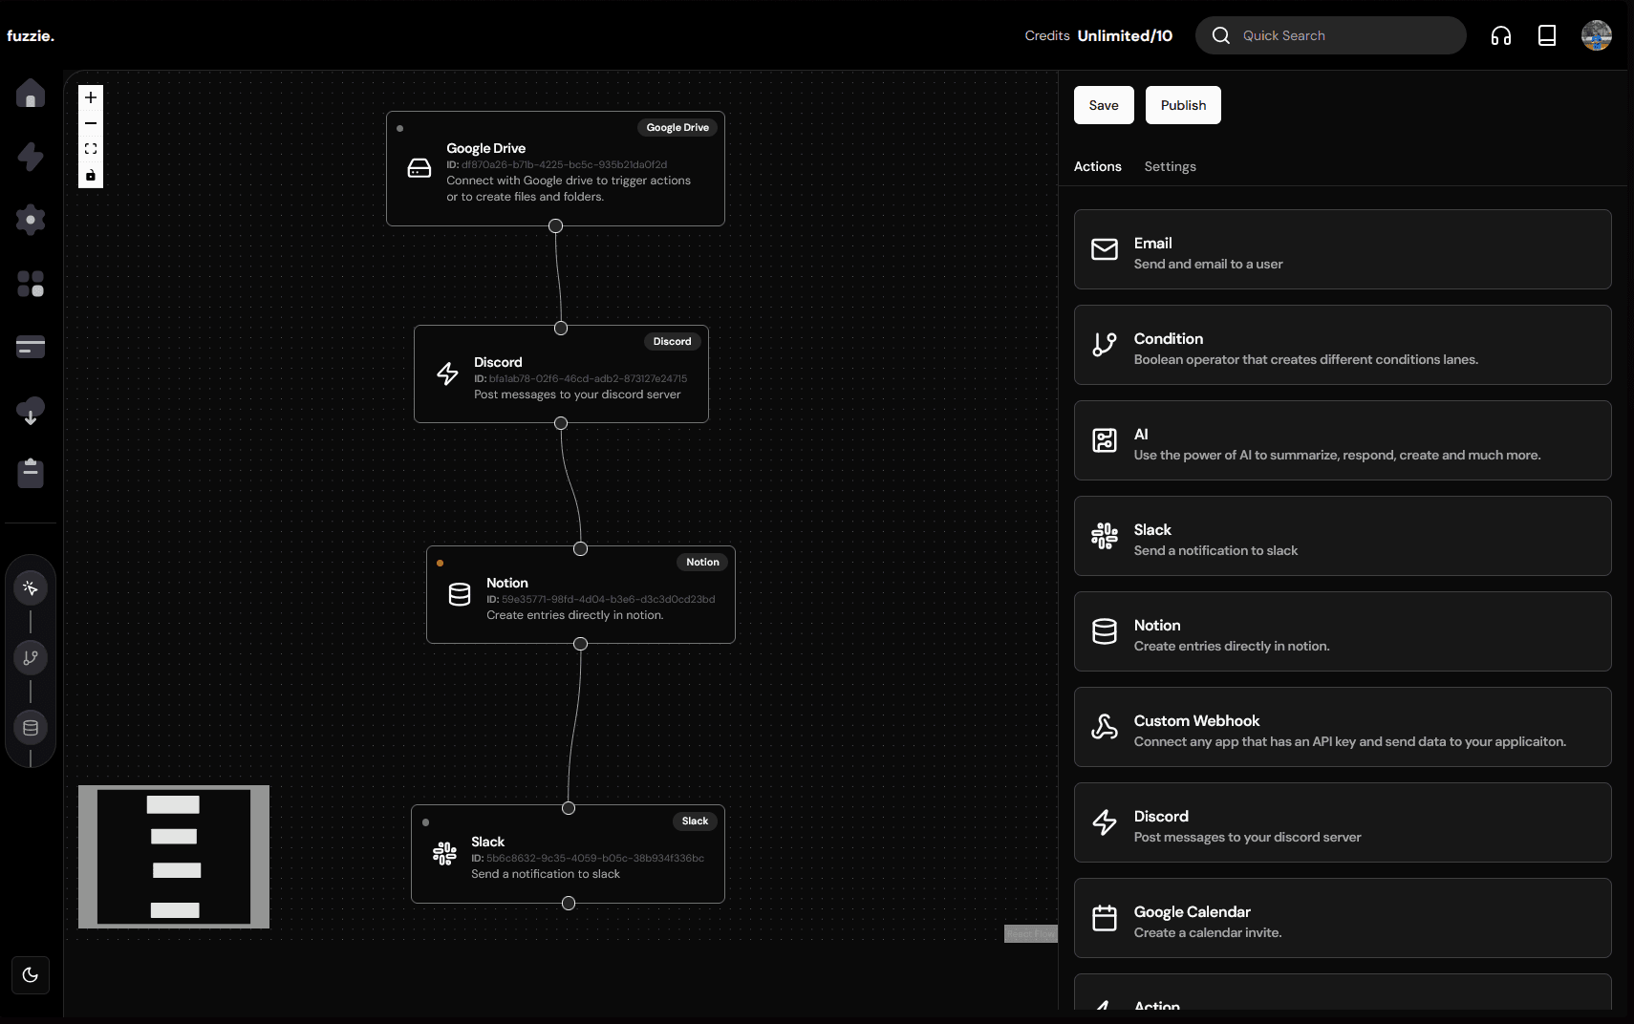Select the Custom Webhook action card
This screenshot has height=1024, width=1634.
coord(1343,727)
